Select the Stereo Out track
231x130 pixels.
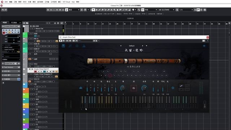(39, 29)
